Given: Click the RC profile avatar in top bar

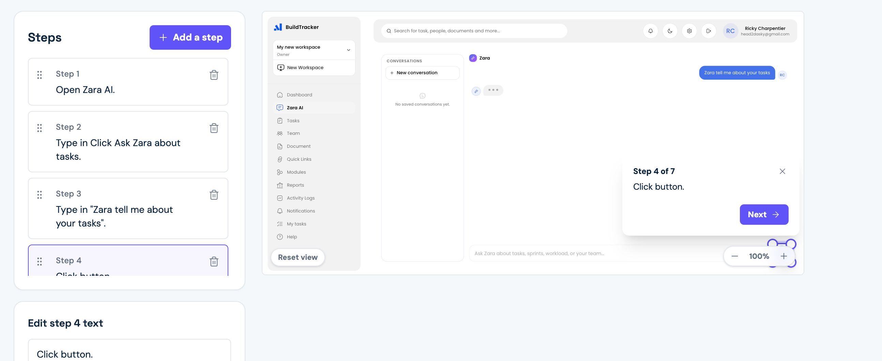Looking at the screenshot, I should point(730,31).
